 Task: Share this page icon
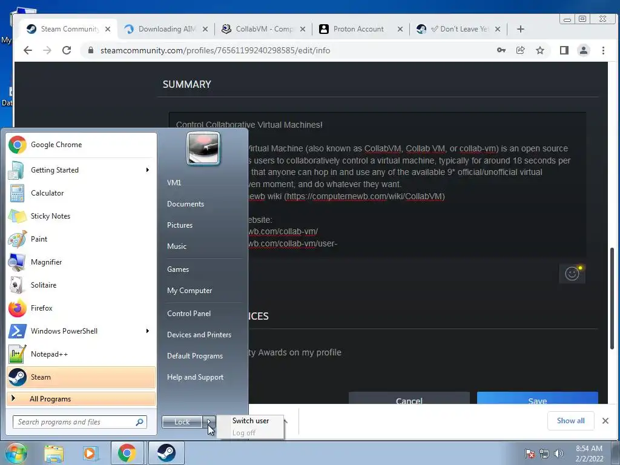pyautogui.click(x=520, y=50)
